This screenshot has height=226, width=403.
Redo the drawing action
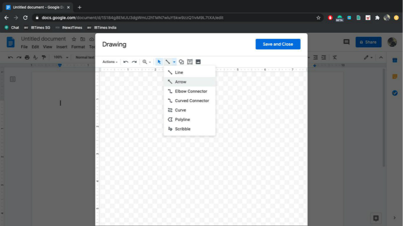click(134, 62)
